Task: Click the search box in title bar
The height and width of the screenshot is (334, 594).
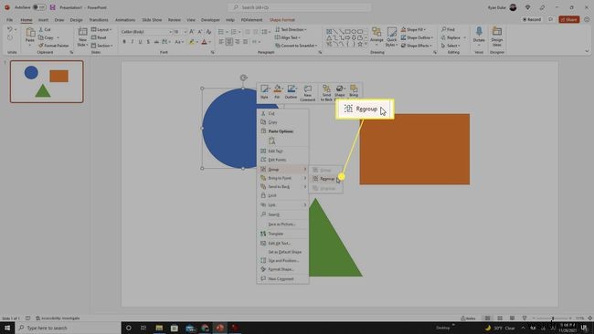Action: click(x=299, y=7)
